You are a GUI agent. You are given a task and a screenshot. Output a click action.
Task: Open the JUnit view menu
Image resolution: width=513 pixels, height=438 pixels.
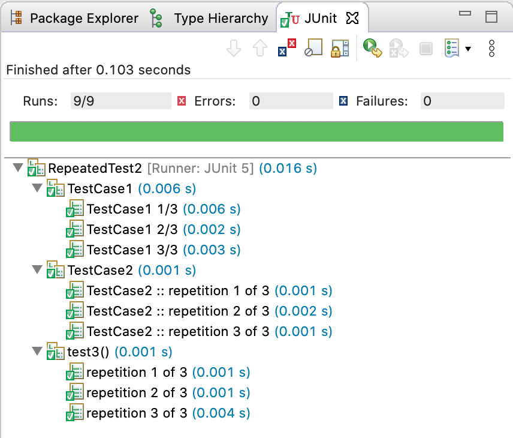[491, 48]
